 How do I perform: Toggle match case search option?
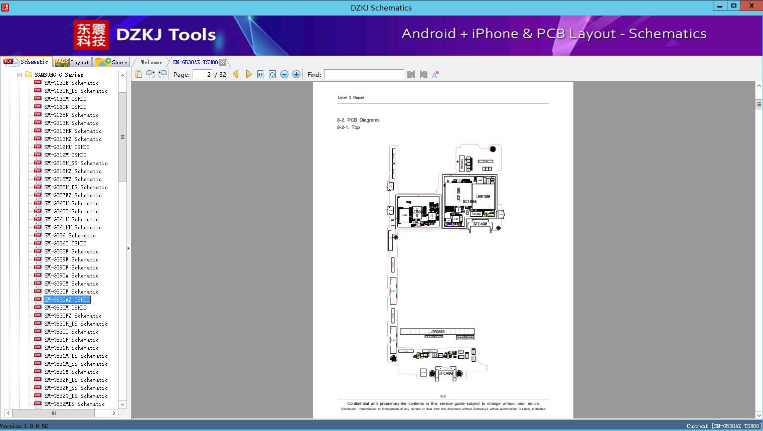pyautogui.click(x=435, y=74)
